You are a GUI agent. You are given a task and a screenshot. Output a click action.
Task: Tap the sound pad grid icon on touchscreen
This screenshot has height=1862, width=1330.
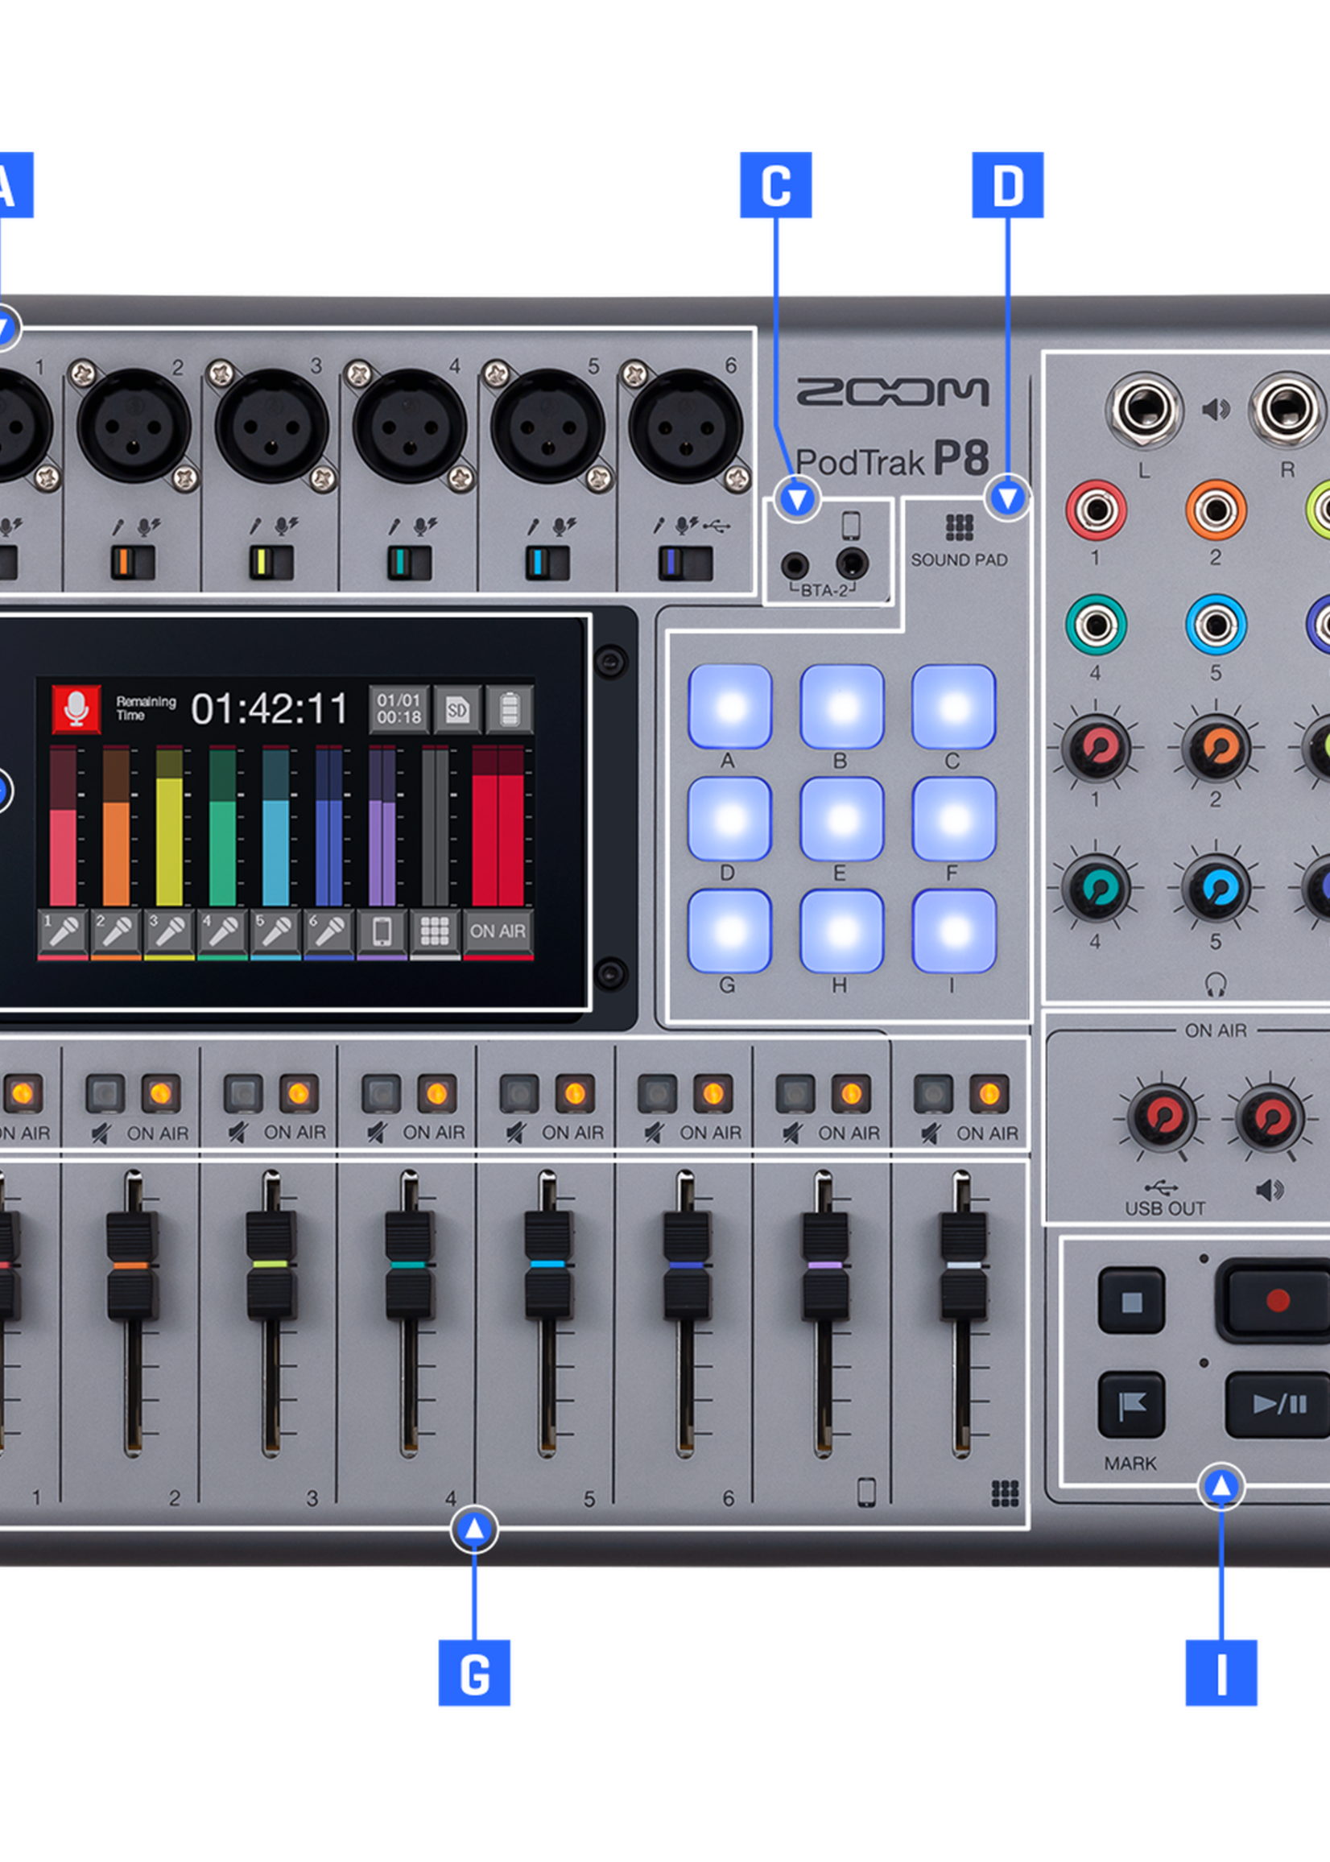(x=435, y=934)
